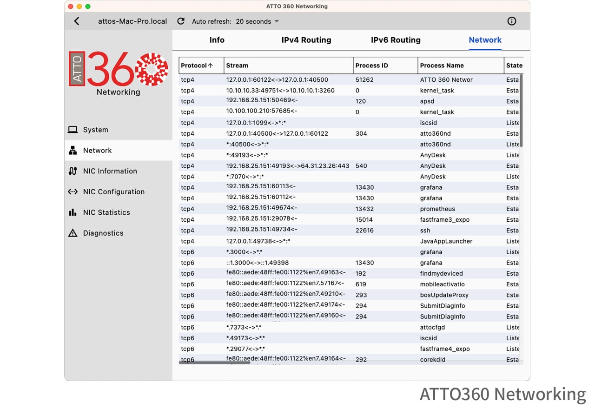The height and width of the screenshot is (409, 595).
Task: Click the System laptop icon
Action: pyautogui.click(x=73, y=130)
